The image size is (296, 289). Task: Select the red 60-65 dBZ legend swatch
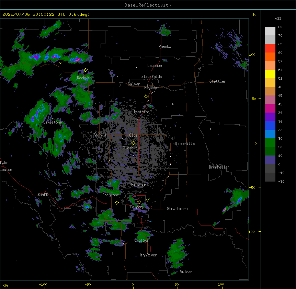click(270, 48)
